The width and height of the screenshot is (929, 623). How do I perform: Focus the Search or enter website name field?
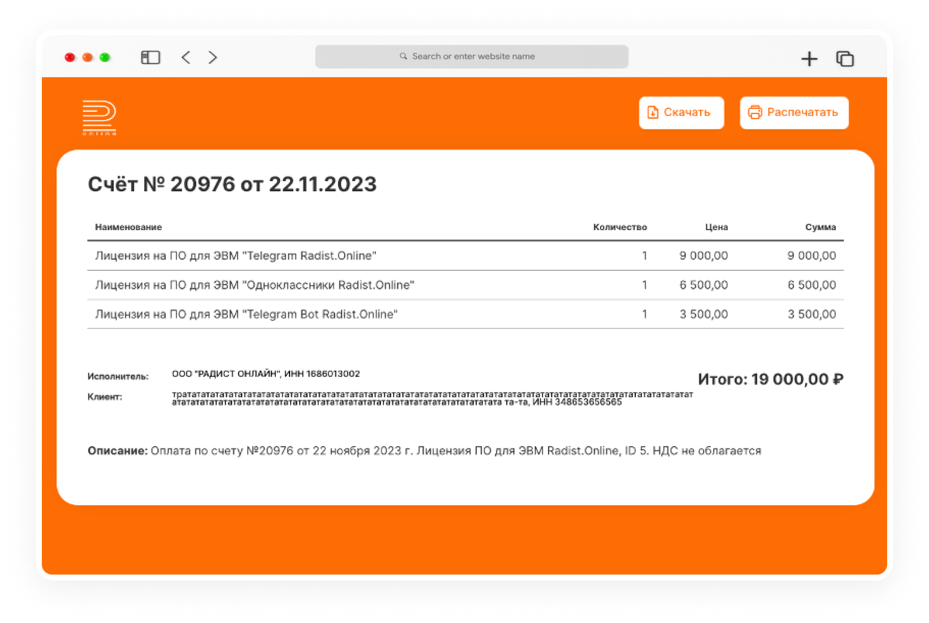(471, 56)
